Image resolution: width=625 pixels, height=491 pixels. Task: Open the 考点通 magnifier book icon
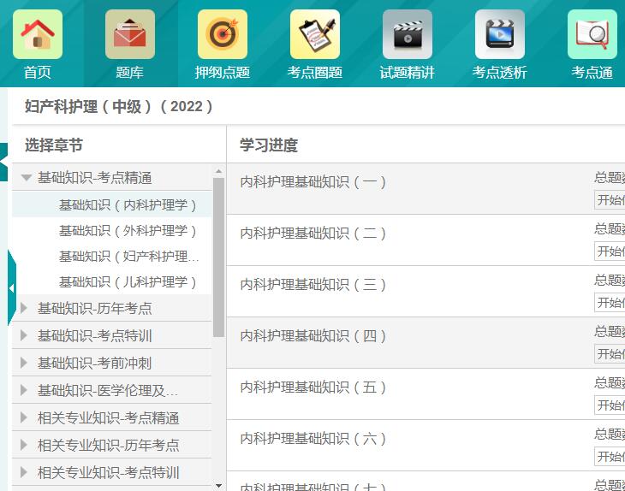pos(592,34)
